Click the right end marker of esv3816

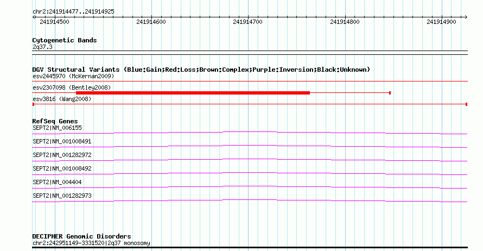pos(467,104)
